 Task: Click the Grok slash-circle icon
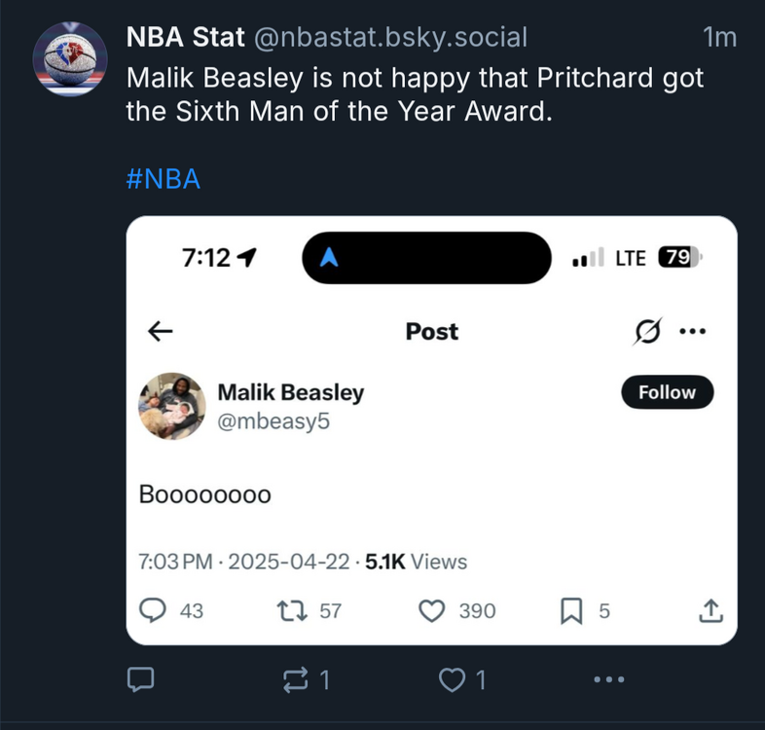click(644, 332)
